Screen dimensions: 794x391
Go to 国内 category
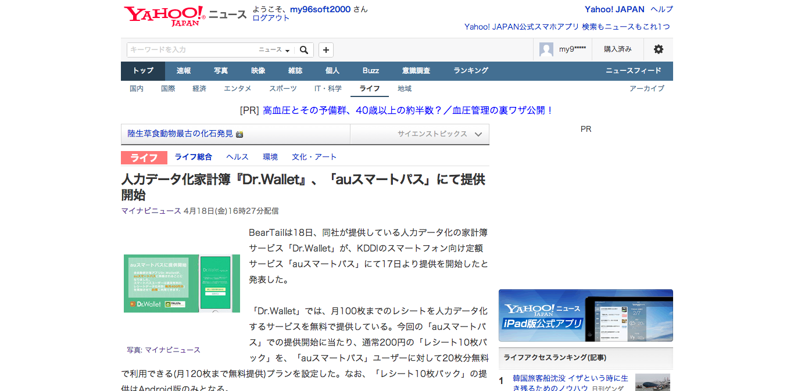pos(137,88)
